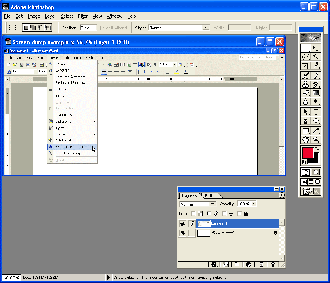The image size is (330, 283).
Task: Open the Layer menu
Action: click(x=50, y=16)
